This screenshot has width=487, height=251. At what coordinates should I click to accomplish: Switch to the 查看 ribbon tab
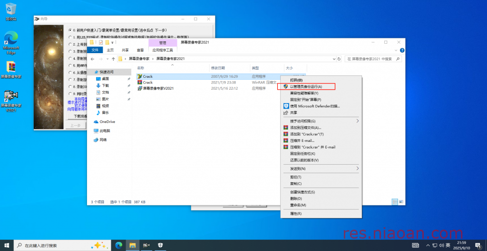tap(140, 50)
